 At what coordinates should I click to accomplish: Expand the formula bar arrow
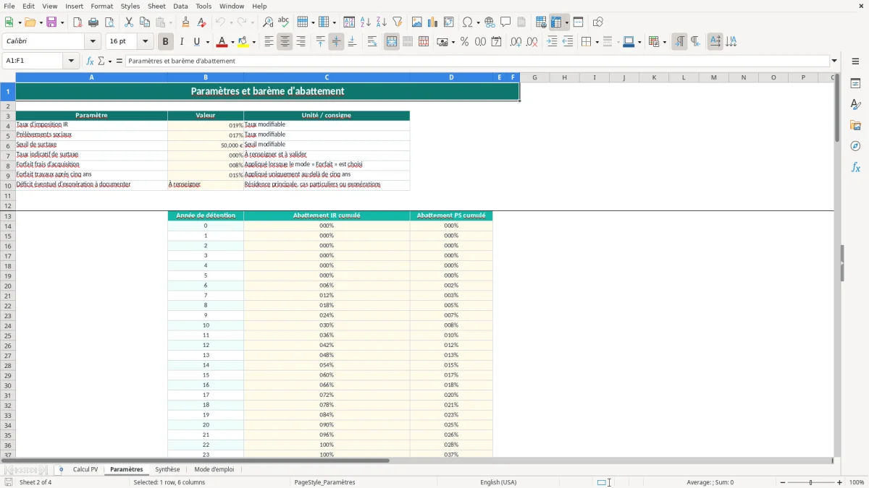click(x=834, y=61)
